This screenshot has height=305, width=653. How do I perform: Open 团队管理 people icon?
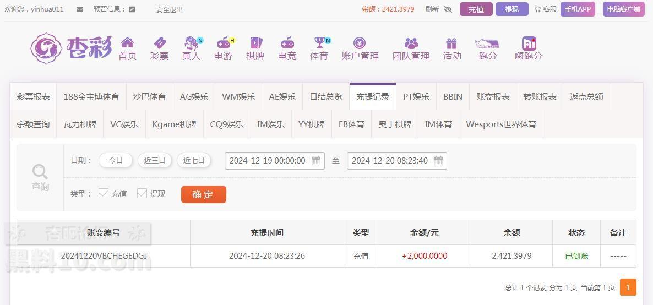[x=411, y=42]
